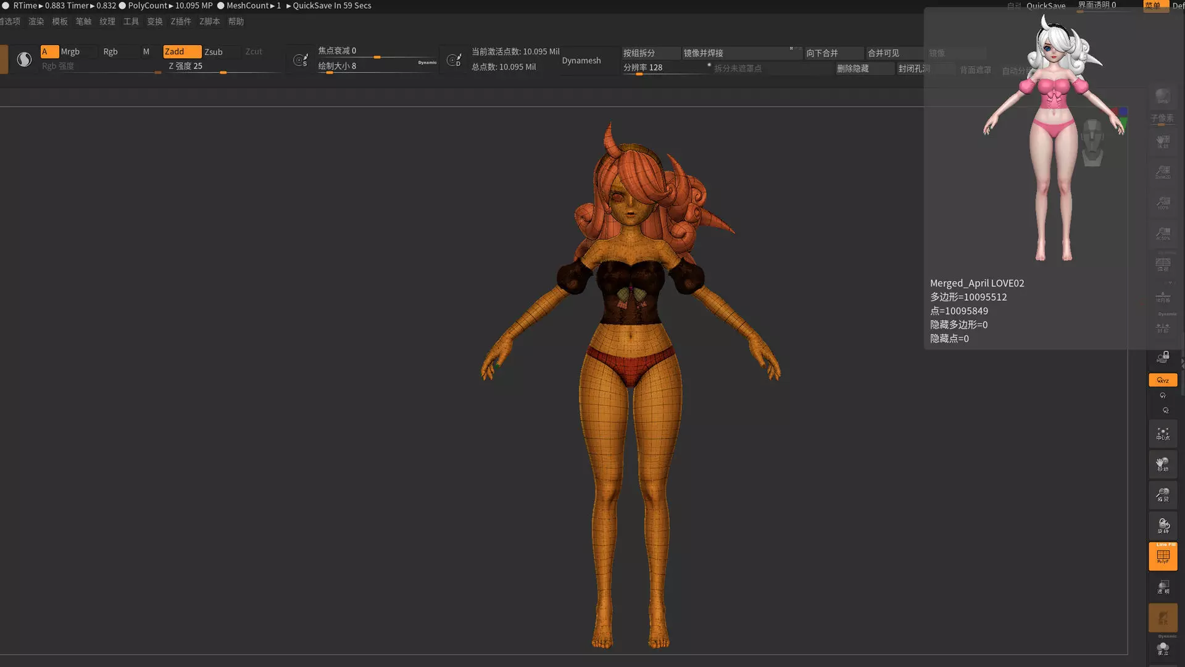This screenshot has width=1185, height=667.
Task: Open the 工具 tool menu
Action: tap(131, 22)
